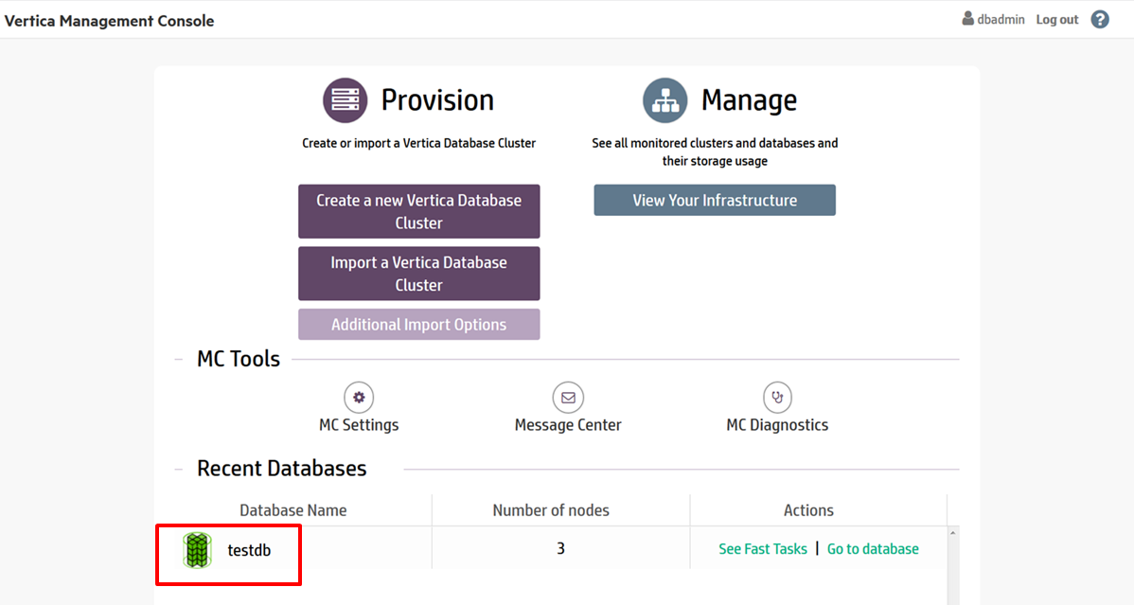Log out of the management console
The image size is (1134, 605).
click(1056, 20)
